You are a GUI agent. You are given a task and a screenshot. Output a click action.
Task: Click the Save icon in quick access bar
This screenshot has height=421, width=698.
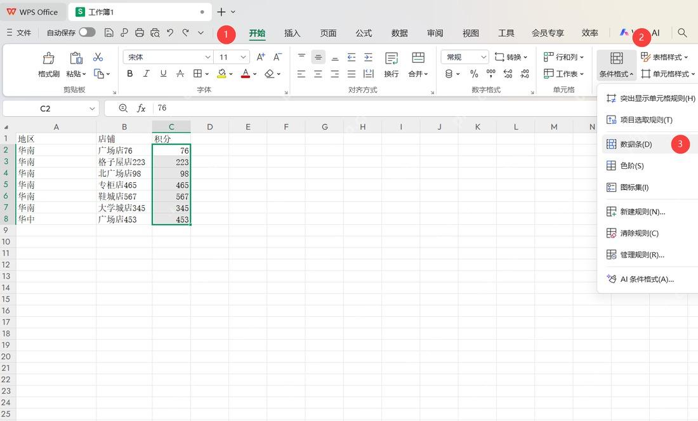click(x=109, y=32)
